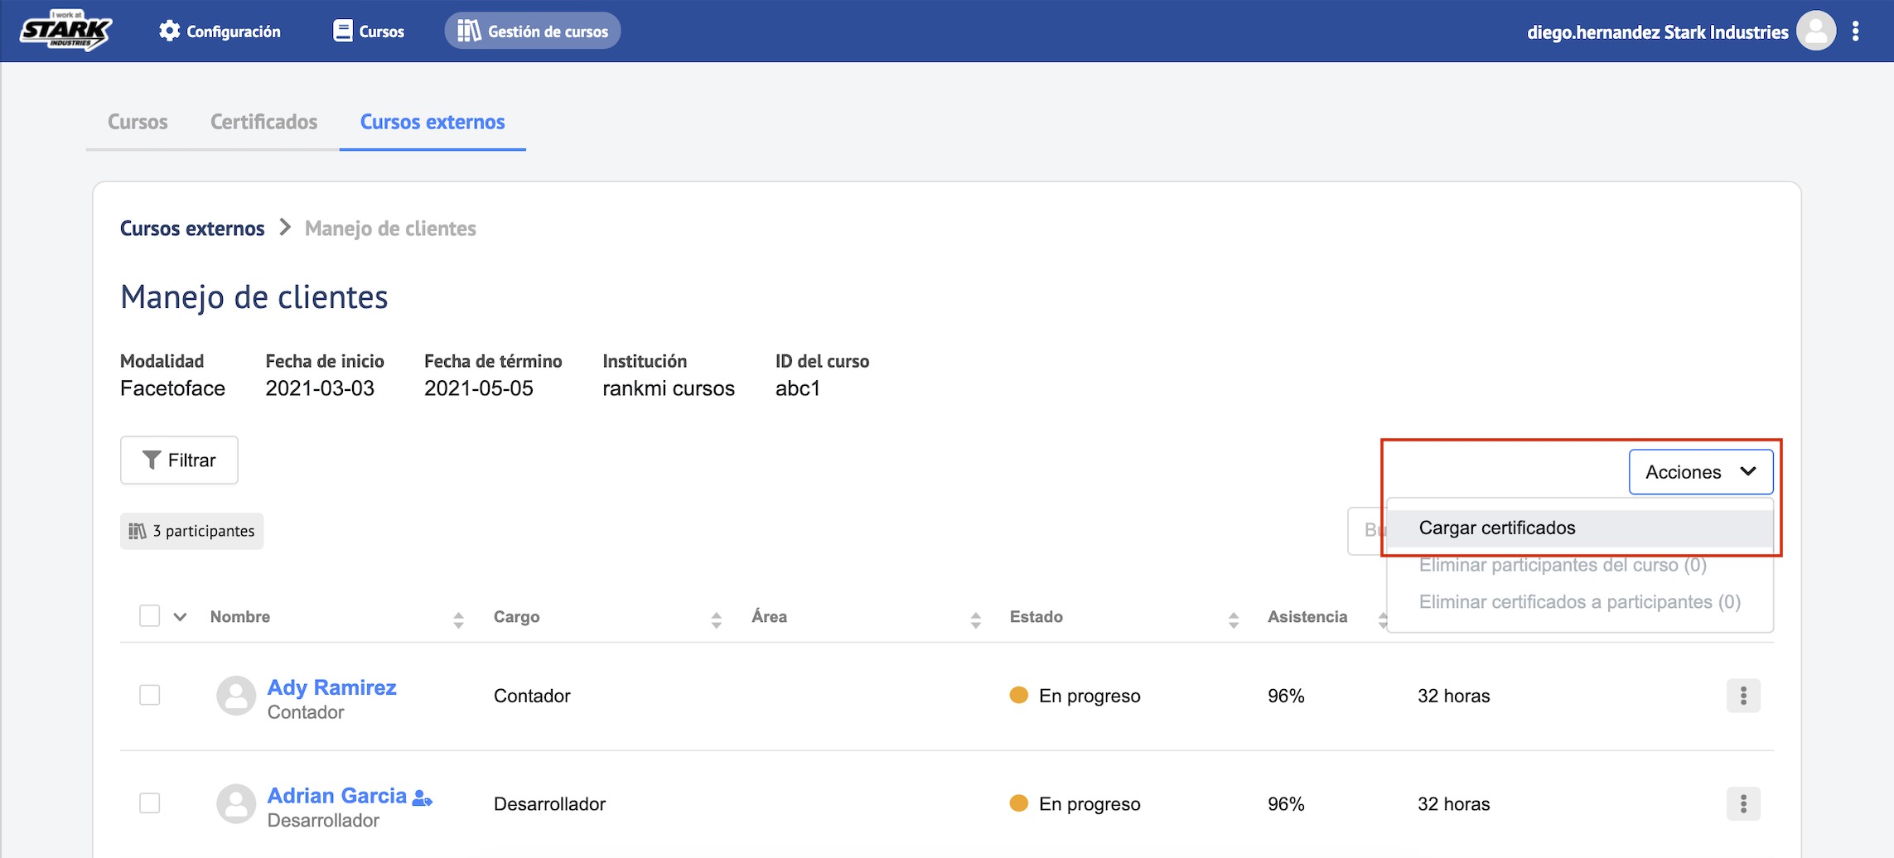Viewport: 1894px width, 858px height.
Task: Click the user badge icon beside Adrian Garcia
Action: click(422, 798)
